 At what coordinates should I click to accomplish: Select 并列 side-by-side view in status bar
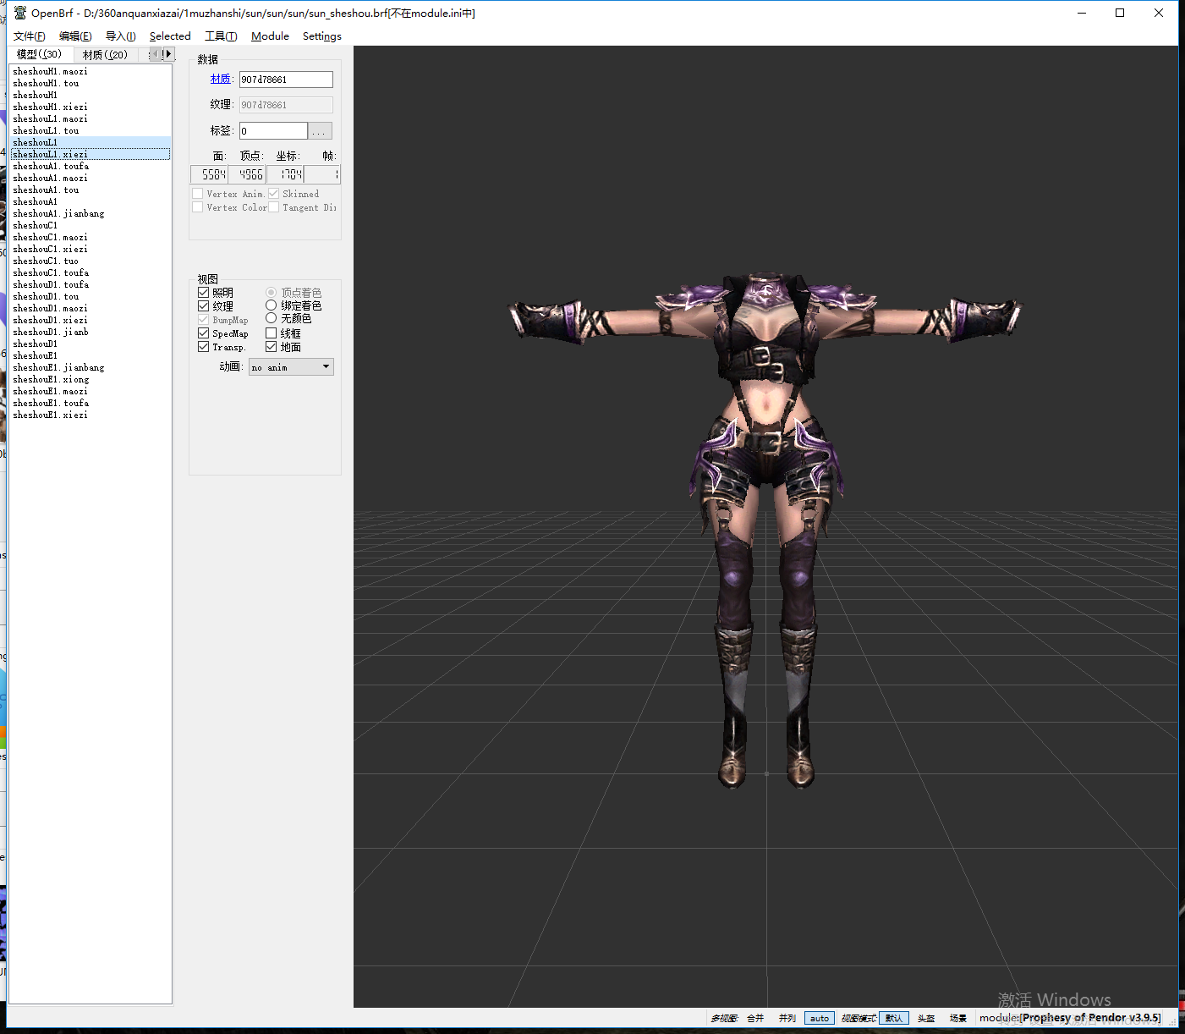tap(787, 1018)
